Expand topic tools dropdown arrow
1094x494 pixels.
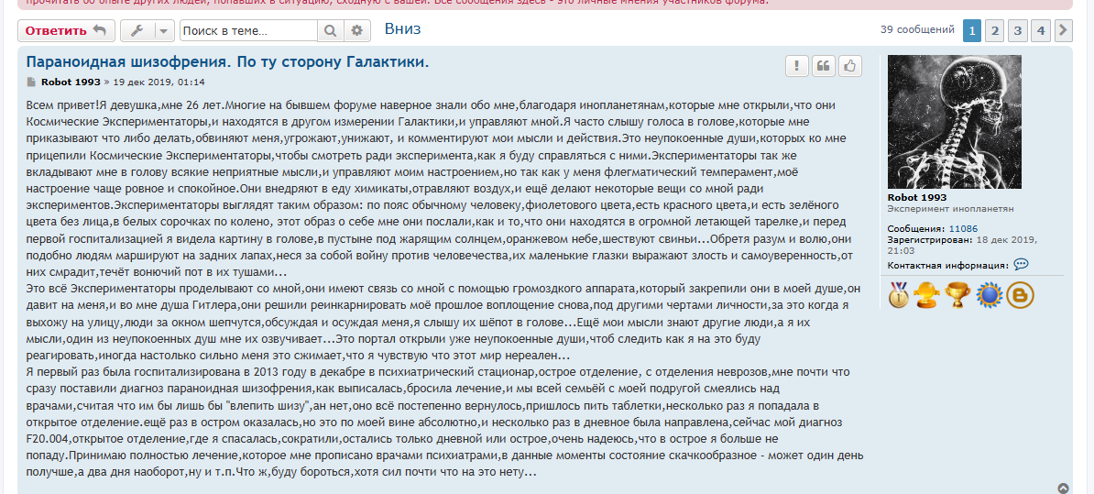165,30
